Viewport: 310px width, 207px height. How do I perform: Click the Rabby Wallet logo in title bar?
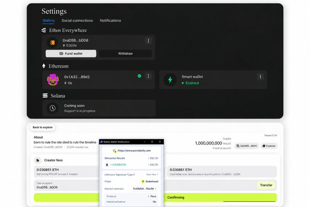[x=102, y=142]
